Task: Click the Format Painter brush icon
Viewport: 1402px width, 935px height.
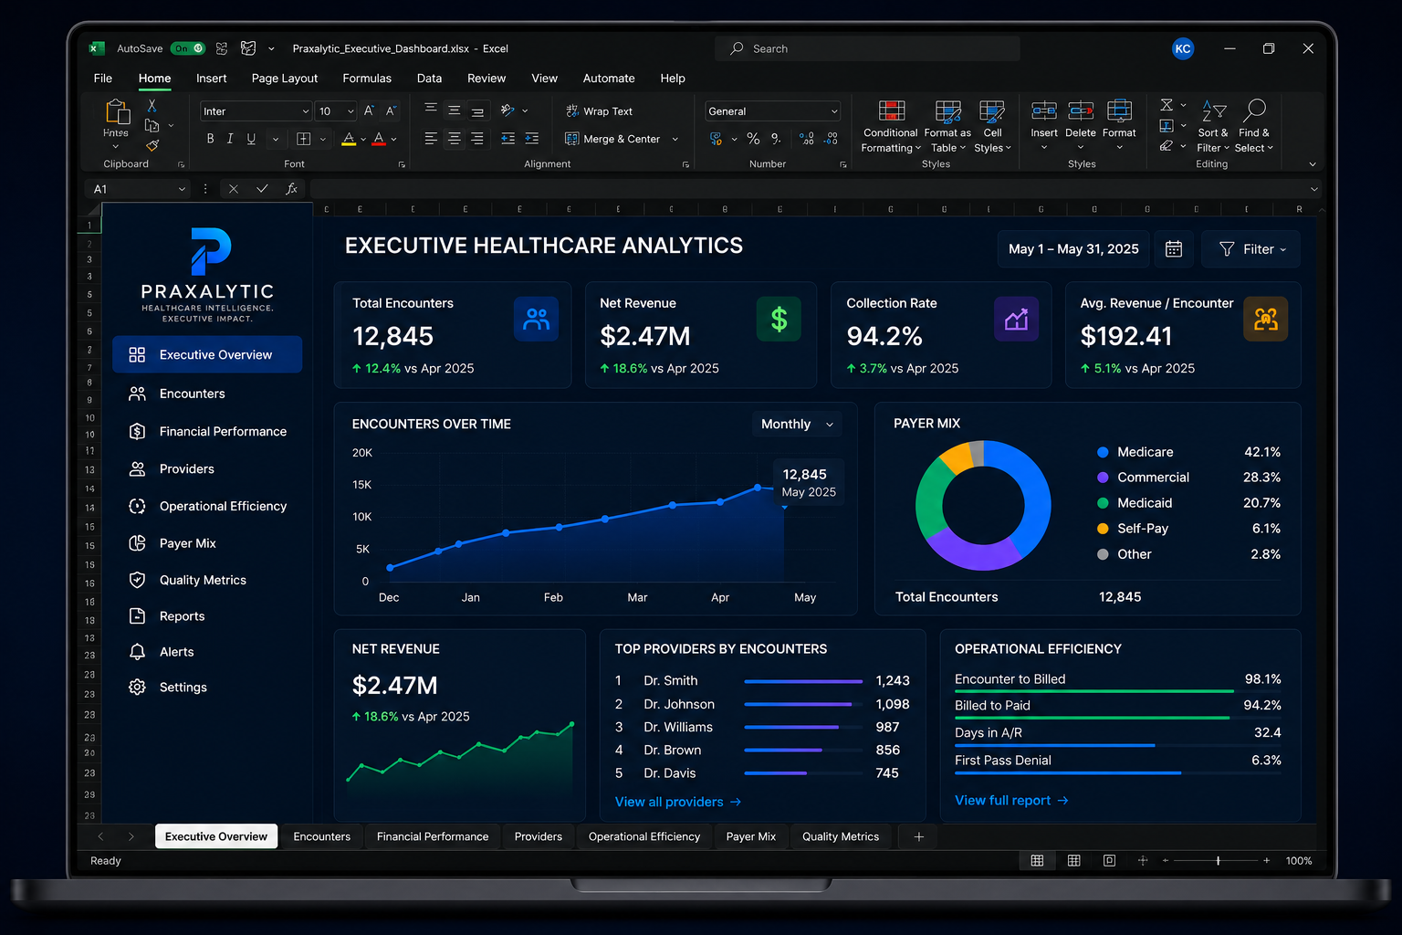Action: click(x=152, y=145)
